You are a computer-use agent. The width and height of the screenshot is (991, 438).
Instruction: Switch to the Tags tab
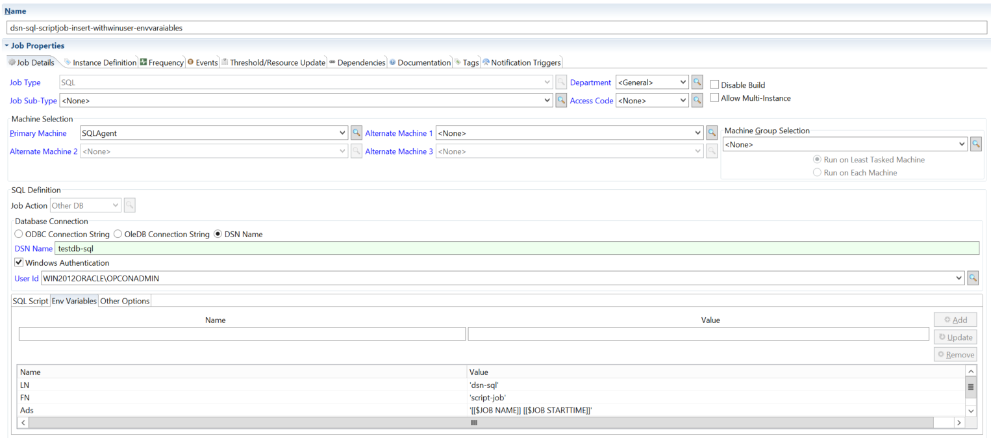(466, 62)
